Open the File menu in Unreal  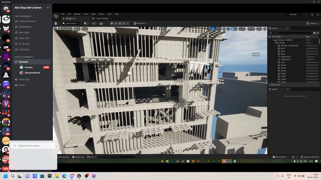pos(63,14)
